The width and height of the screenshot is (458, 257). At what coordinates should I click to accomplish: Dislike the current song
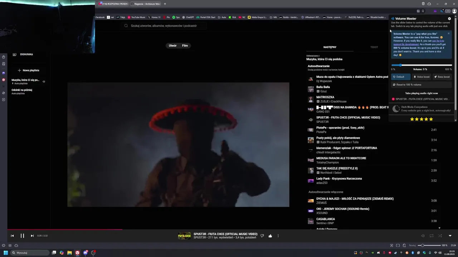coord(262,236)
